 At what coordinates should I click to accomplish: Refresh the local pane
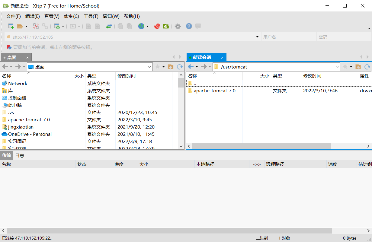click(180, 67)
